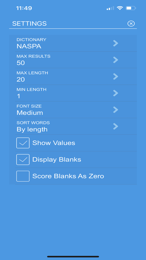Viewport: 146px width, 260px height.
Task: Tap the Max Length 20 value
Action: pyautogui.click(x=20, y=80)
